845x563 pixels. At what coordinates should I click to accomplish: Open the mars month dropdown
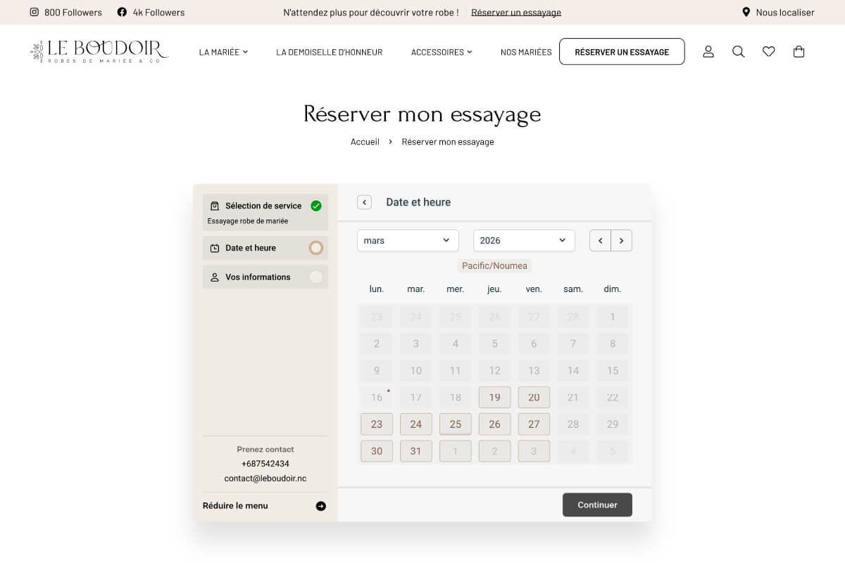click(x=407, y=240)
